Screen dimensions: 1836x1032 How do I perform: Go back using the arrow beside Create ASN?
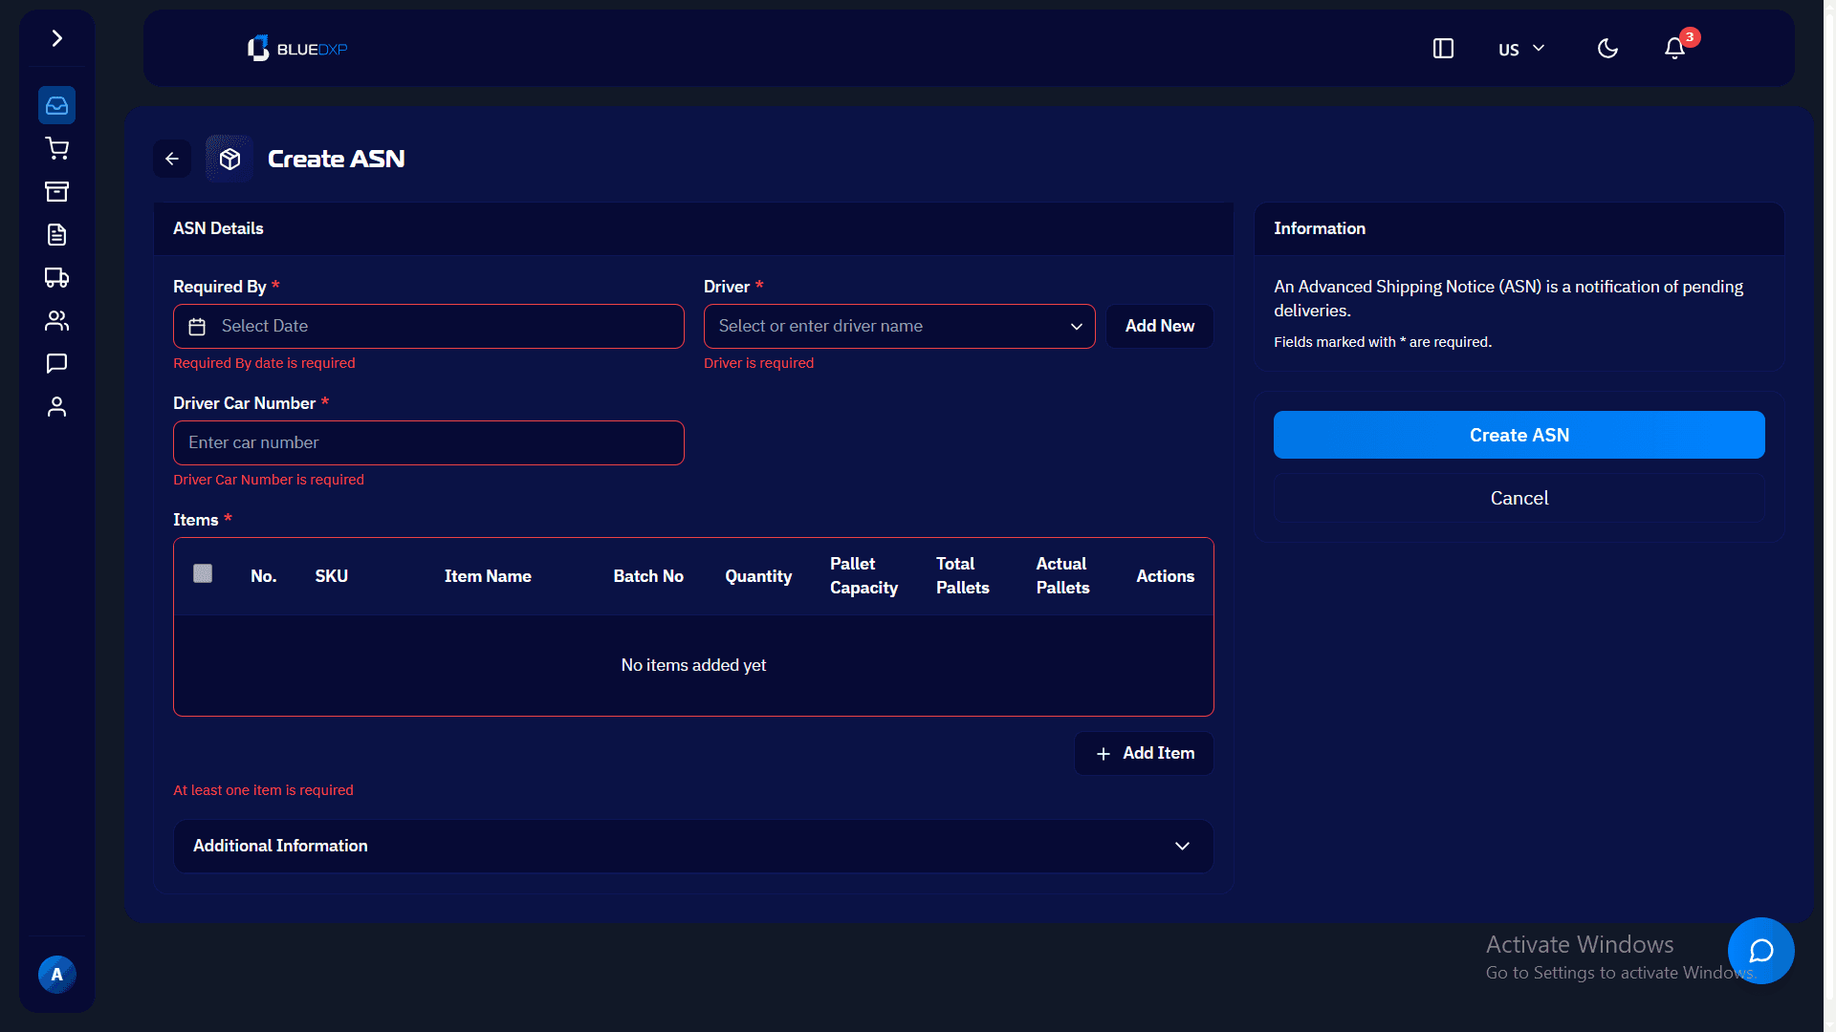pyautogui.click(x=172, y=158)
